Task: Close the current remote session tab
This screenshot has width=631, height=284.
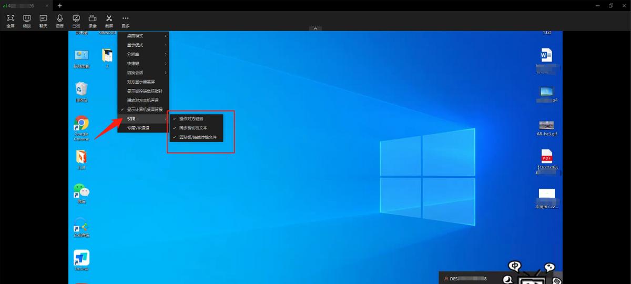Action: pyautogui.click(x=48, y=5)
